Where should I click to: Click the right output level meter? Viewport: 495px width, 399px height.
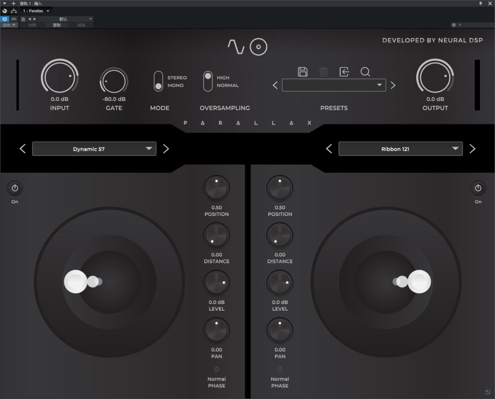(x=477, y=85)
